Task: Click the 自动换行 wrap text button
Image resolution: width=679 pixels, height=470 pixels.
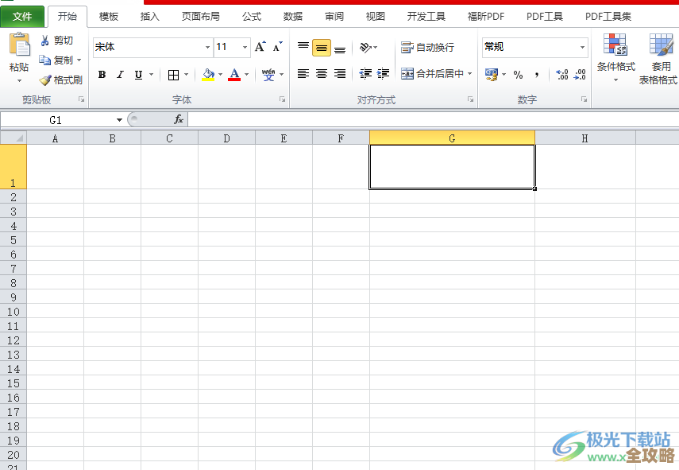Action: click(428, 48)
